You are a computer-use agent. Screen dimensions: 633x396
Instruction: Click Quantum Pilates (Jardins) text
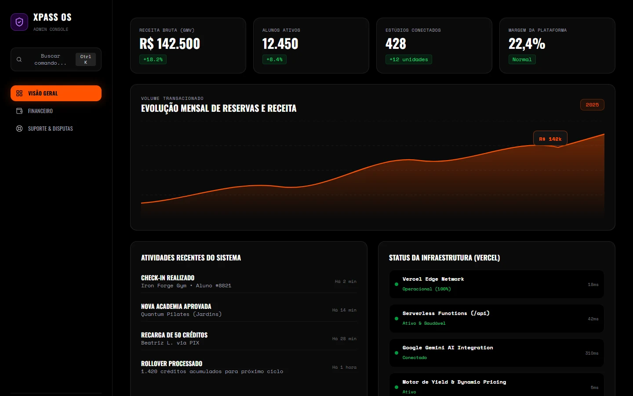pyautogui.click(x=181, y=314)
